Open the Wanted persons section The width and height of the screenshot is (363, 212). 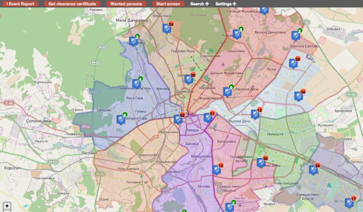(x=126, y=4)
